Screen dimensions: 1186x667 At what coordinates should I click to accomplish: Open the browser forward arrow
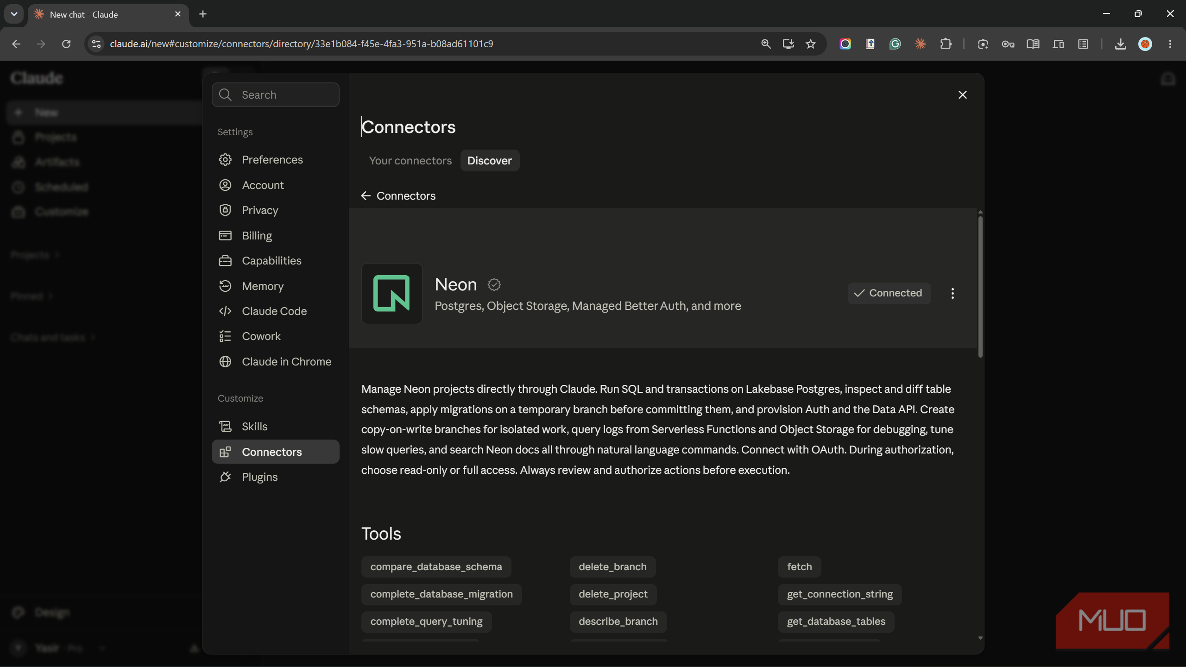click(x=41, y=44)
